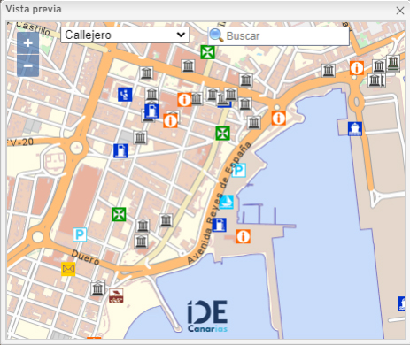Click the ferry port ship icon
Screen dimensions: 410x345
355,129
